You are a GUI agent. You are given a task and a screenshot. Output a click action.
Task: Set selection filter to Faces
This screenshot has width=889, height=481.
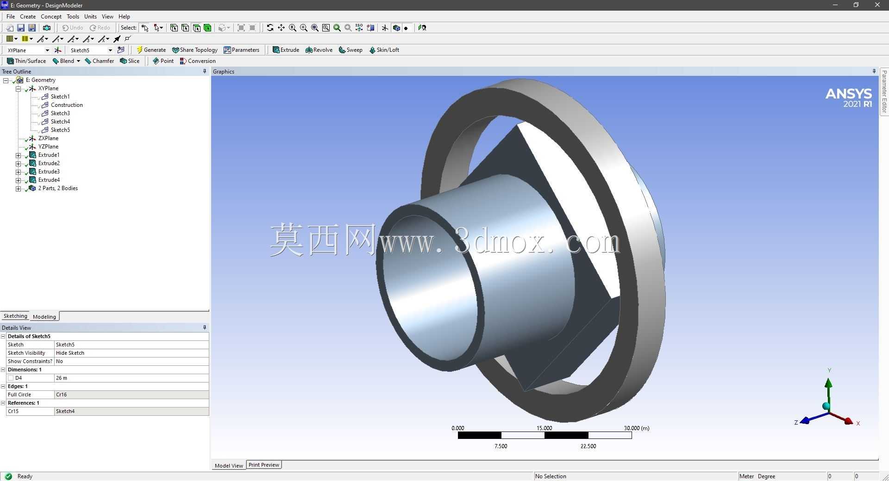196,28
